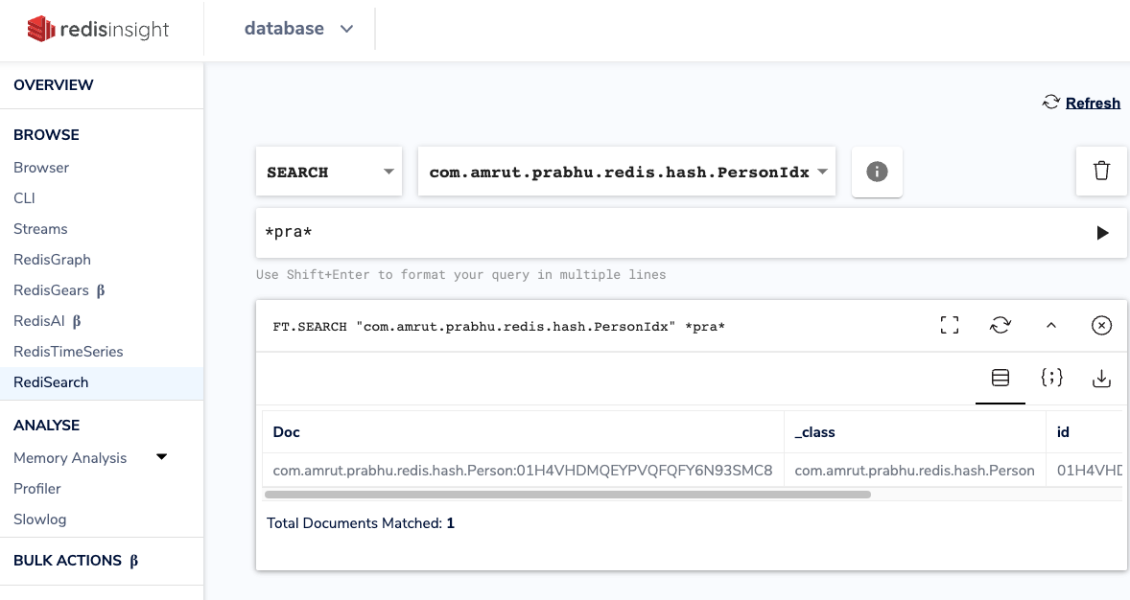Click the RedisInsight logo
Viewport: 1130px width, 600px height.
click(x=98, y=29)
